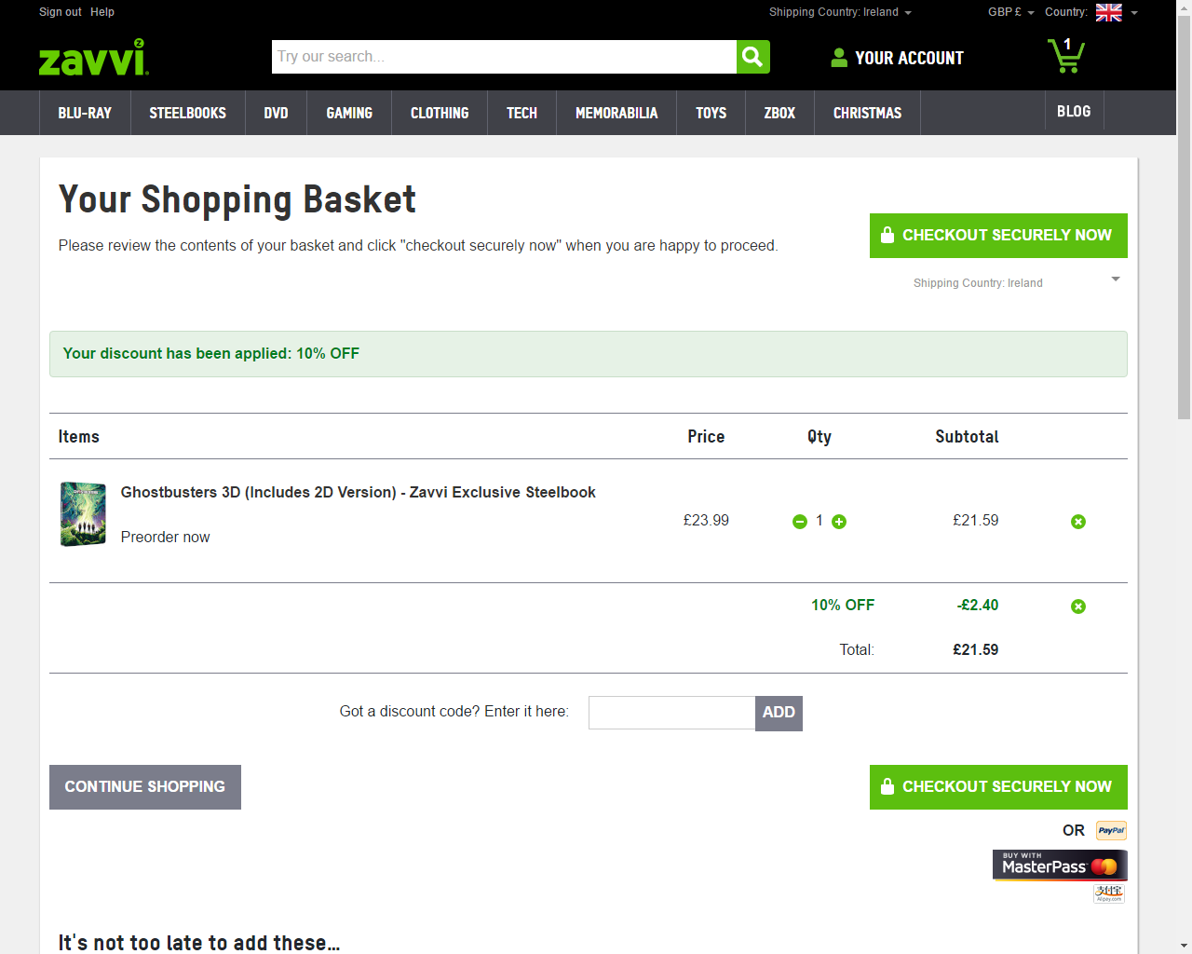This screenshot has width=1192, height=954.
Task: Open Shipping Country Ireland dropdown in header
Action: (840, 12)
